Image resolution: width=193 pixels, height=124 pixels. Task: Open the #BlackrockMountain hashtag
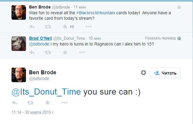coord(96,13)
